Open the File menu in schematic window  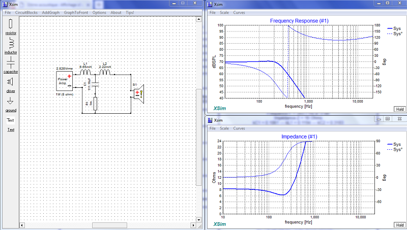tap(8, 12)
